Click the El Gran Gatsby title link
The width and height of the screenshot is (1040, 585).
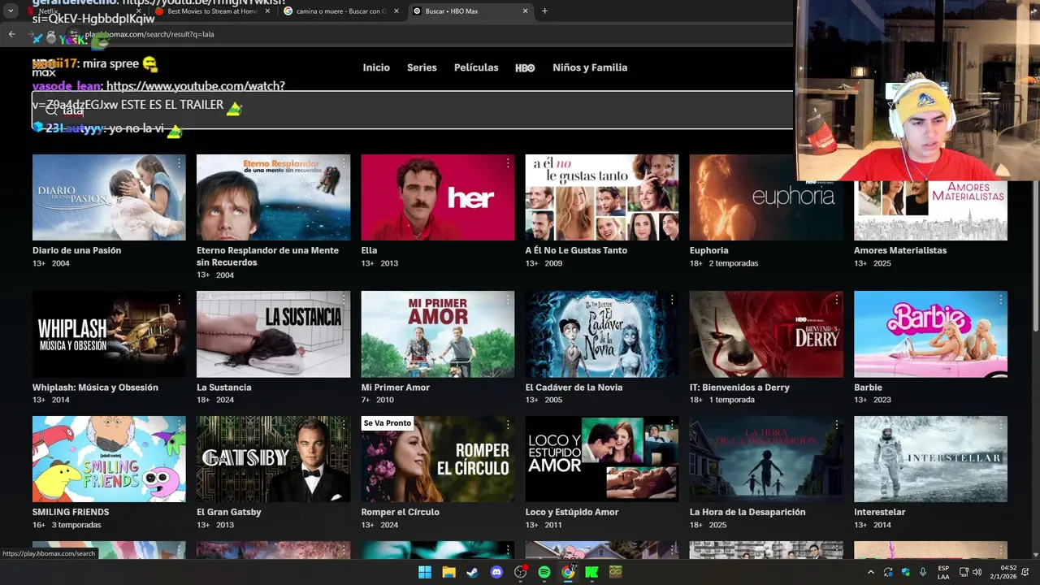(229, 512)
